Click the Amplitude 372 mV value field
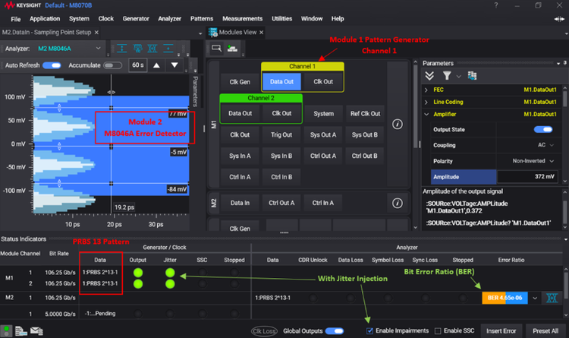This screenshot has height=338, width=569. 523,176
